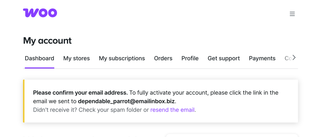Go to the My subscriptions tab
Image resolution: width=321 pixels, height=137 pixels.
[122, 58]
